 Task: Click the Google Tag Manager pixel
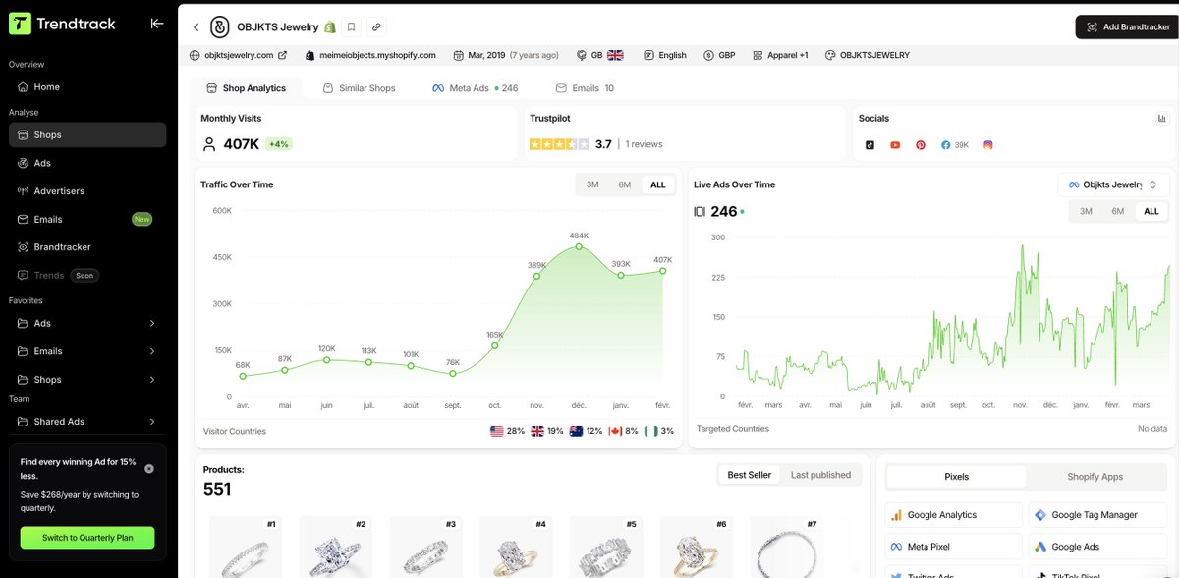pos(1097,515)
